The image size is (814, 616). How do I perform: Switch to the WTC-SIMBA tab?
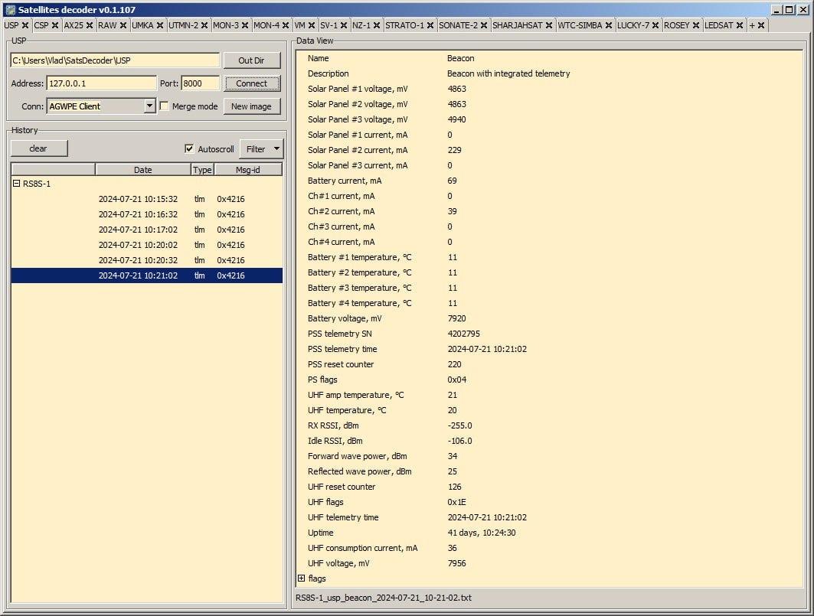click(x=580, y=25)
